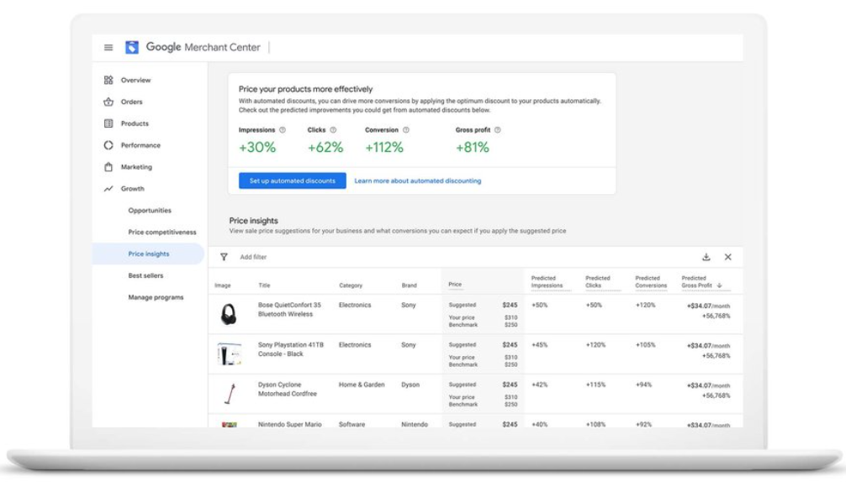Click the Clicks help info icon
The image size is (846, 482).
coord(333,130)
